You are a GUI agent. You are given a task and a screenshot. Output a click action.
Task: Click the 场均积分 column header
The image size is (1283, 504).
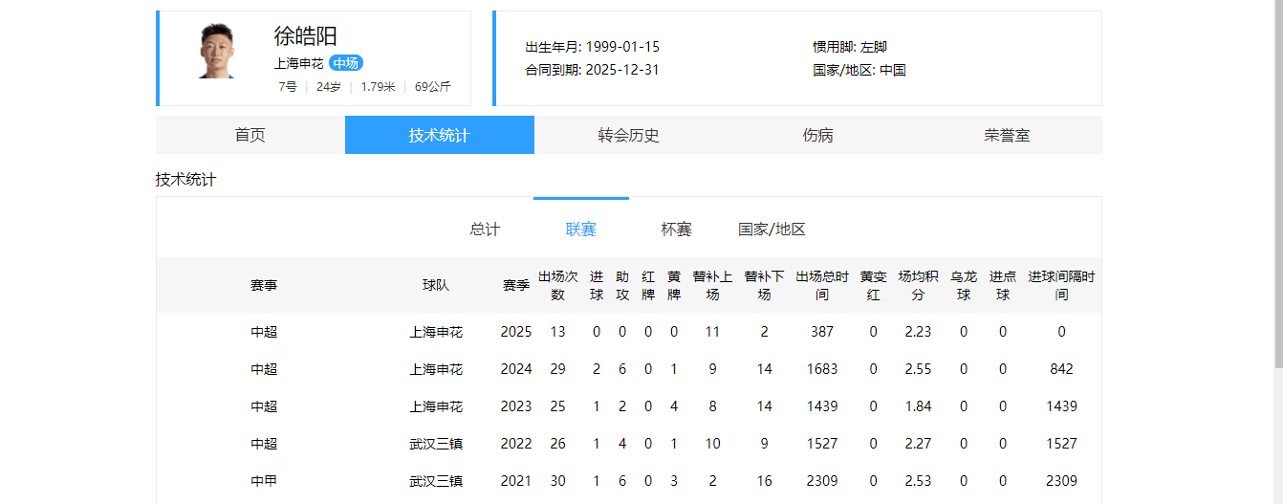tap(918, 285)
